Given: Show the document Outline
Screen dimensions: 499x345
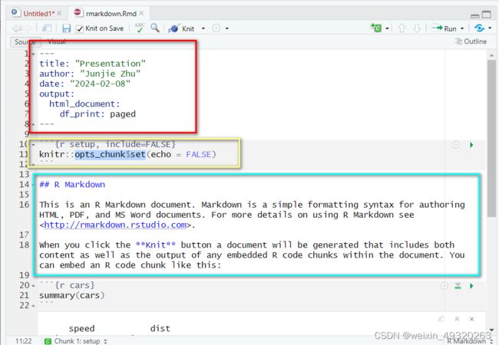Looking at the screenshot, I should (x=471, y=41).
